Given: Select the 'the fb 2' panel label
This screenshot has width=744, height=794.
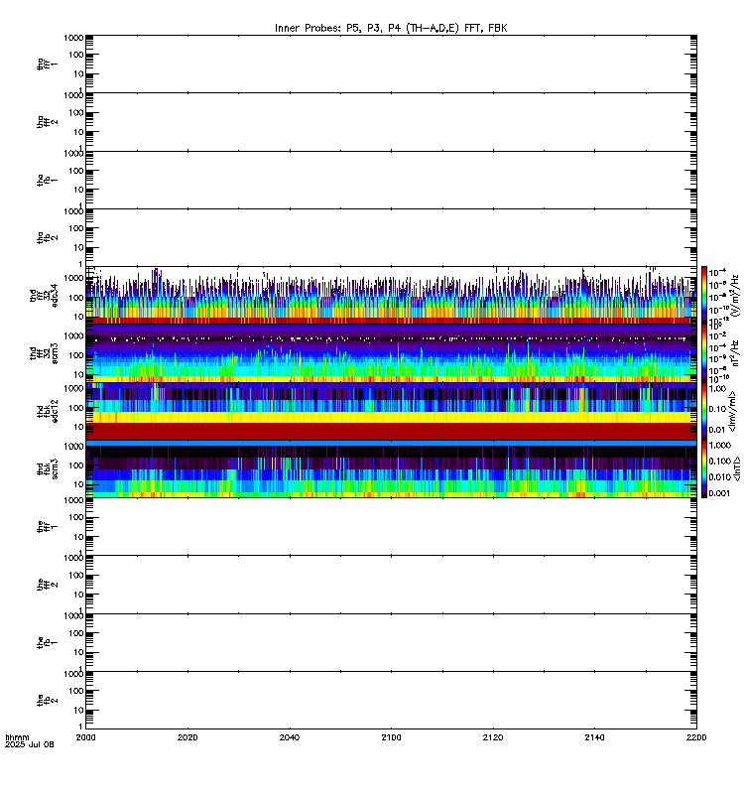Looking at the screenshot, I should coord(47,701).
